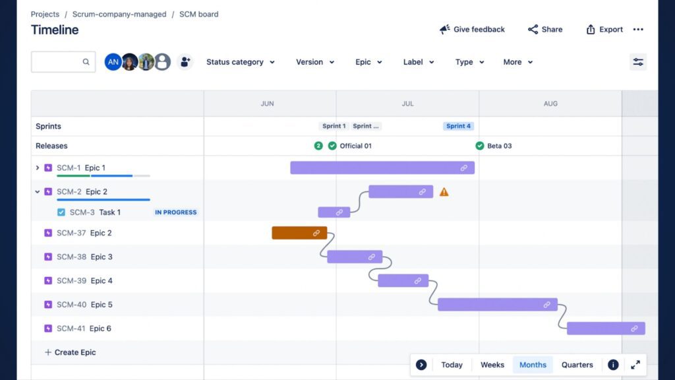Click the SCM-38 epic type icon
Image resolution: width=675 pixels, height=380 pixels.
click(x=48, y=257)
